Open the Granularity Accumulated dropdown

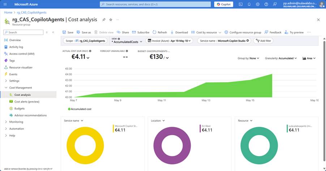coord(281,58)
